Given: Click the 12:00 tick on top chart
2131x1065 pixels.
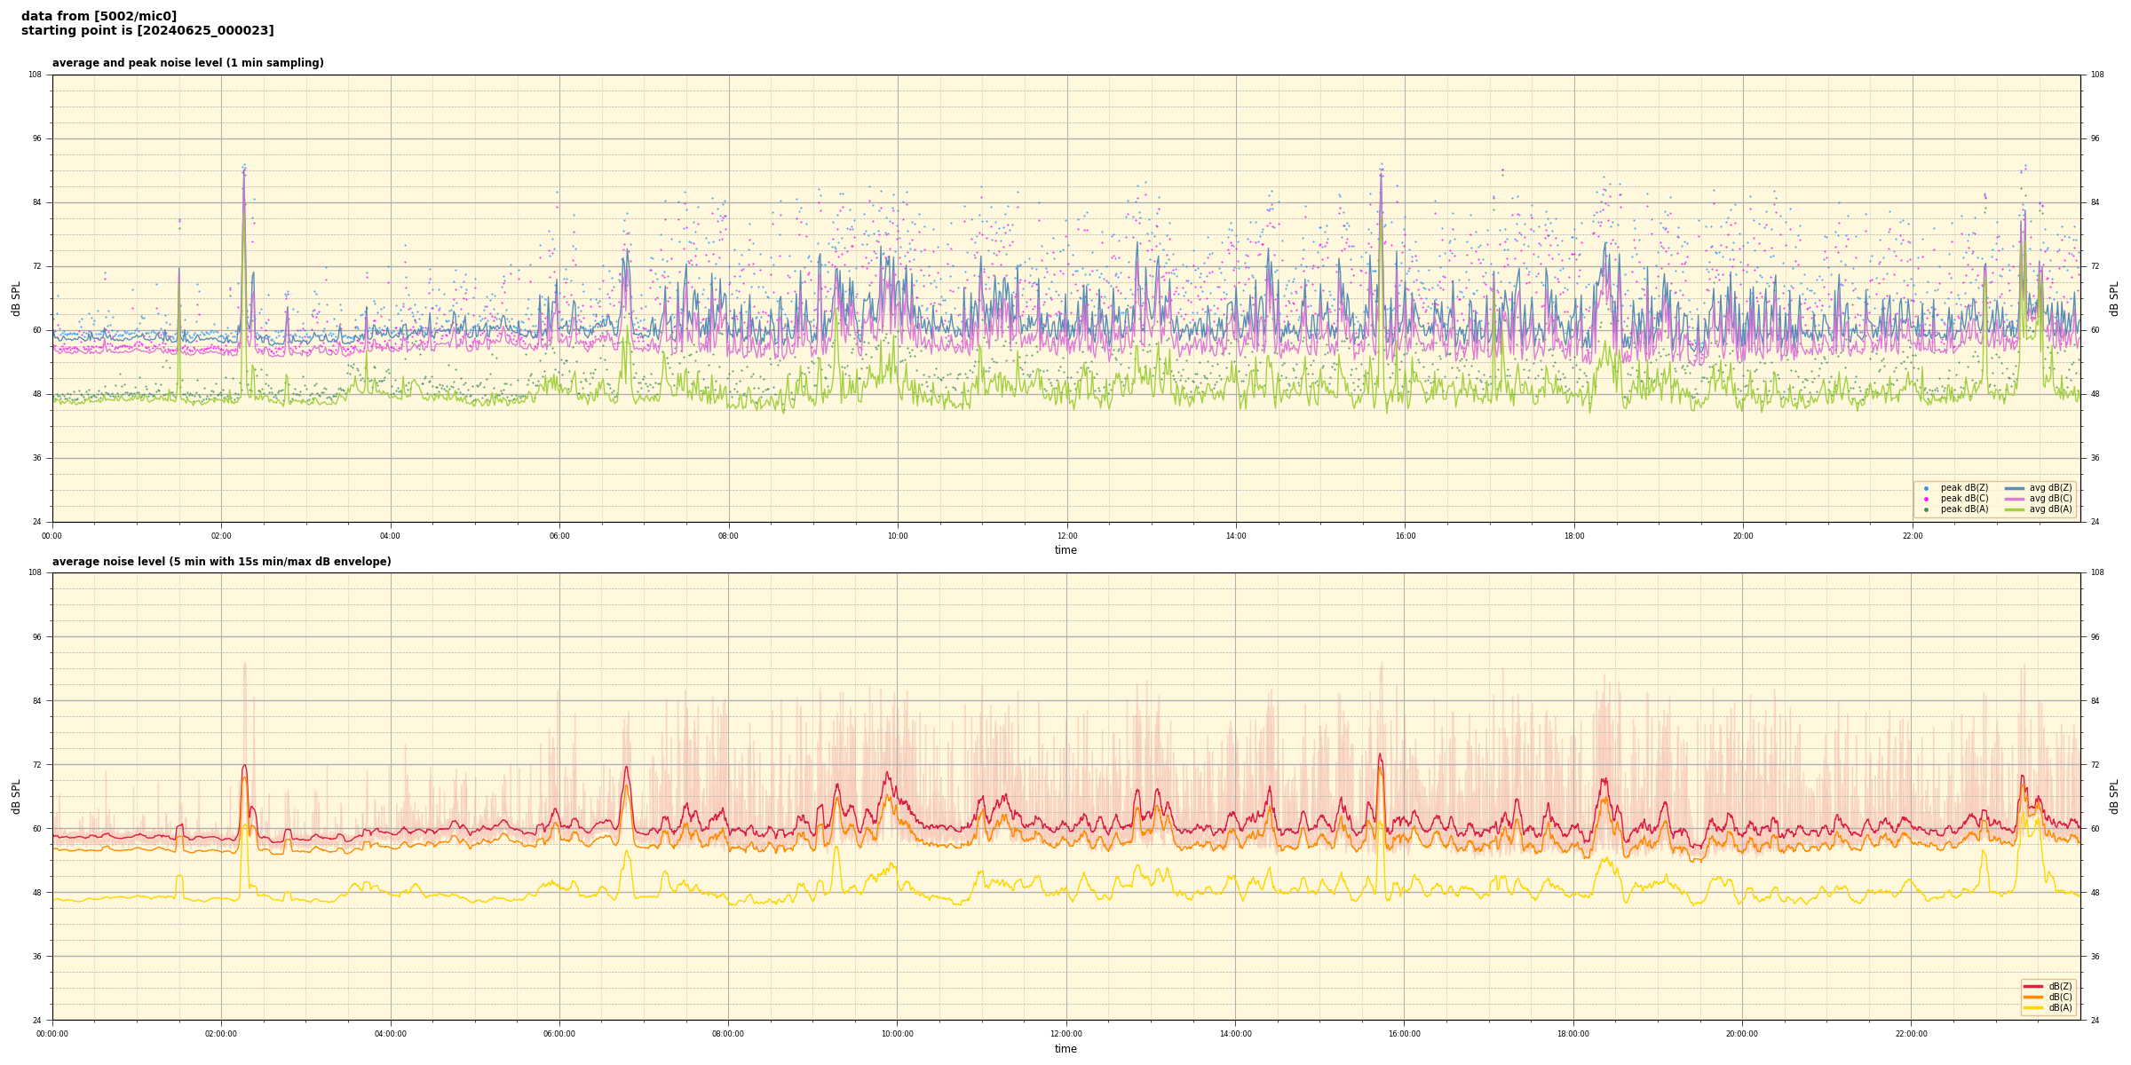Looking at the screenshot, I should (1066, 536).
